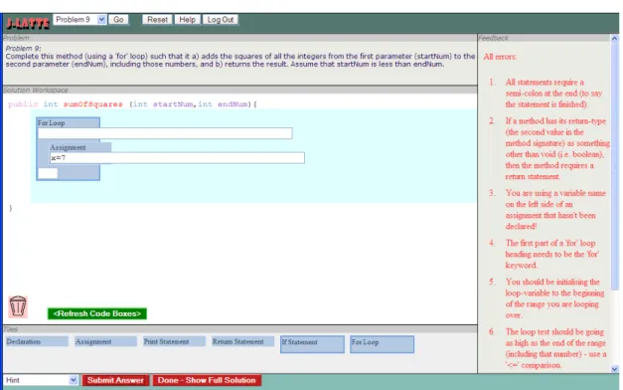The height and width of the screenshot is (390, 623).
Task: Click feedback error about initialising loop-variable
Action: pos(554,298)
